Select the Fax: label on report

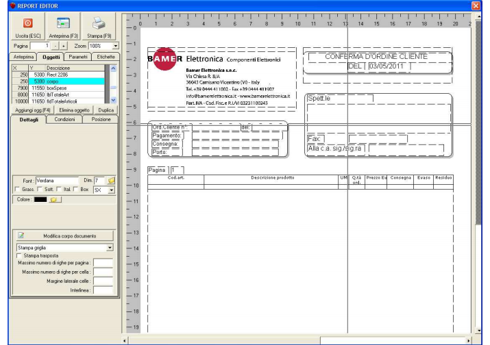[x=314, y=139]
